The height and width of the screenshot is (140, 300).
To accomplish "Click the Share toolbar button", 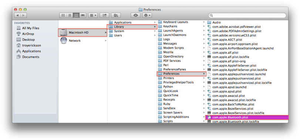I will coord(104,15).
